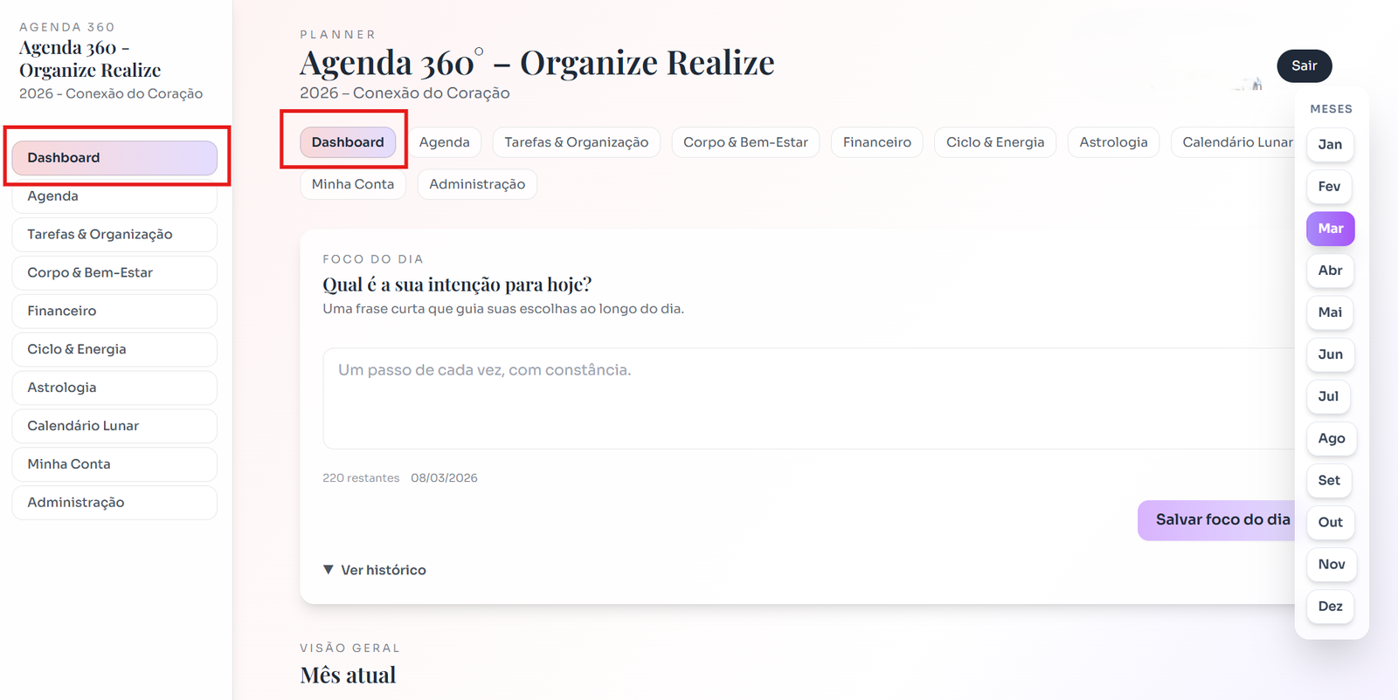This screenshot has height=700, width=1398.
Task: Click the 'Mês atual' heading
Action: (x=348, y=675)
